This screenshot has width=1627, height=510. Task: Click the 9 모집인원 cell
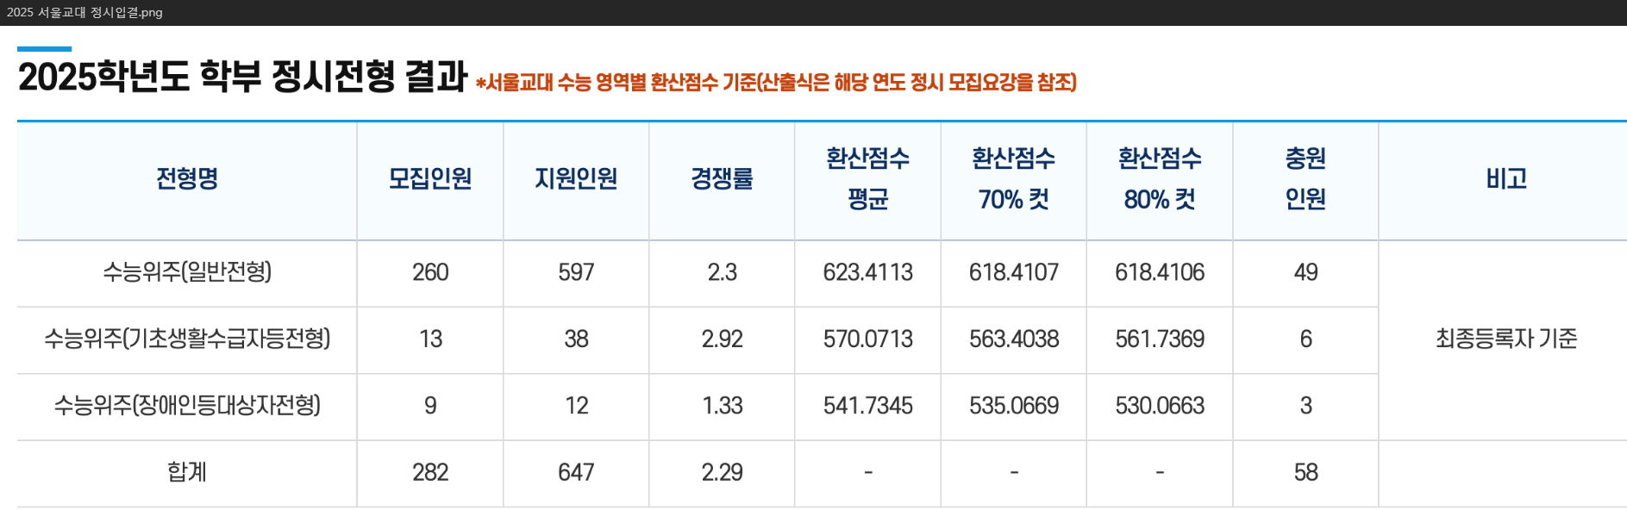tap(430, 405)
